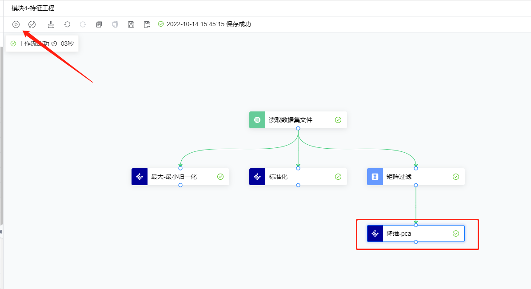Click input port of 矩阵过滤 node
531x289 pixels.
(x=416, y=168)
